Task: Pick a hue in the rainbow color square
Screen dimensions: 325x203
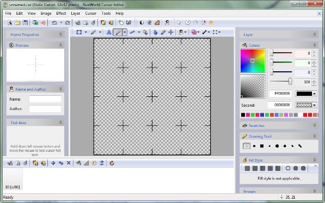Action: (253, 61)
